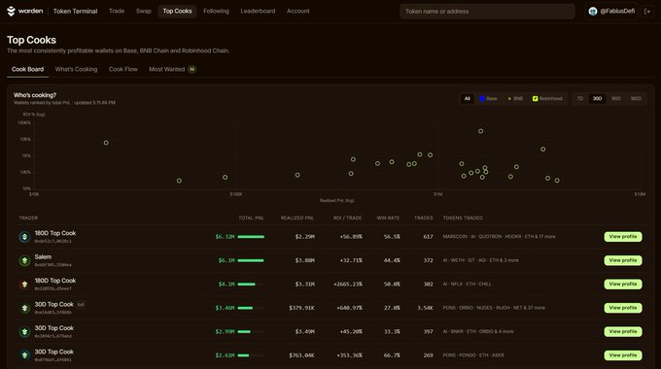This screenshot has width=661, height=369.
Task: Switch to the Cook Flow tab
Action: (x=123, y=69)
